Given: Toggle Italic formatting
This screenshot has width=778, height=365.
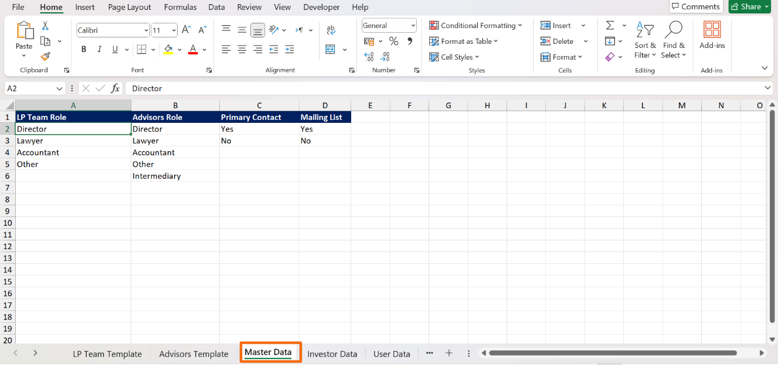Looking at the screenshot, I should (x=99, y=49).
